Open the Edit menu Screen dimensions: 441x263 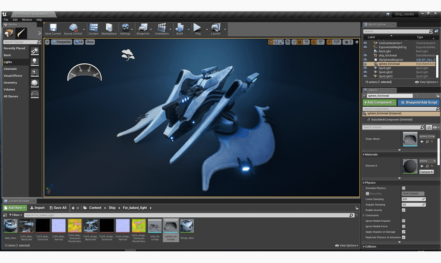click(x=15, y=20)
